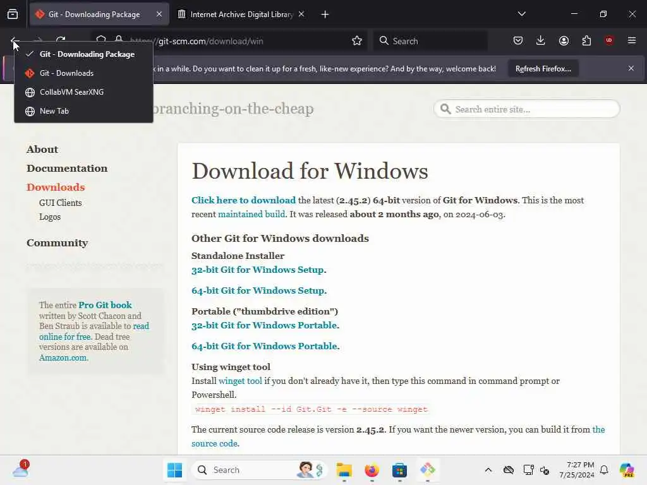This screenshot has height=485, width=647.
Task: Dismiss the Firefox refresh notification bar
Action: [x=631, y=68]
